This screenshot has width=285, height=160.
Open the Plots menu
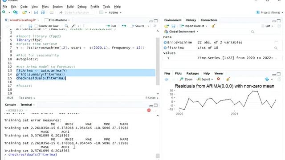[45, 7]
